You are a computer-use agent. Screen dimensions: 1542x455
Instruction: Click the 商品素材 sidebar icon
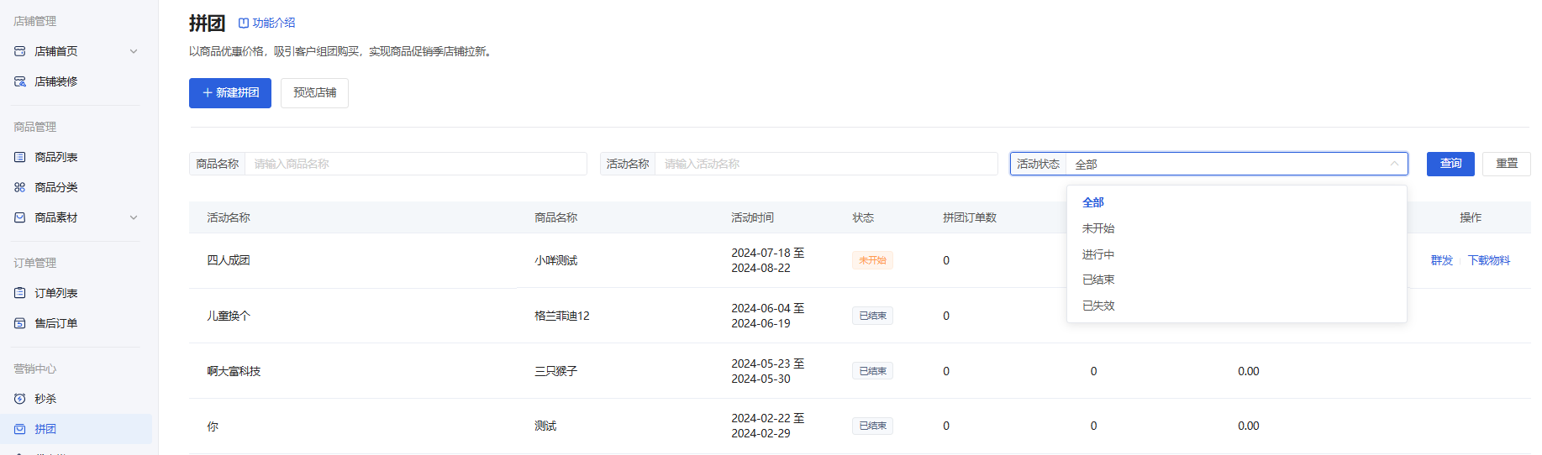pyautogui.click(x=20, y=217)
